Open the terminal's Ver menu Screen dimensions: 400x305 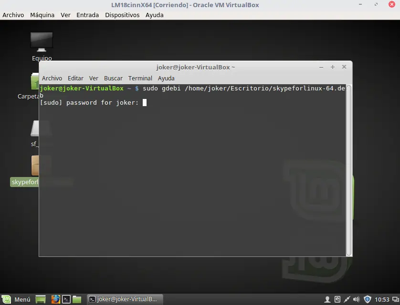(x=94, y=79)
